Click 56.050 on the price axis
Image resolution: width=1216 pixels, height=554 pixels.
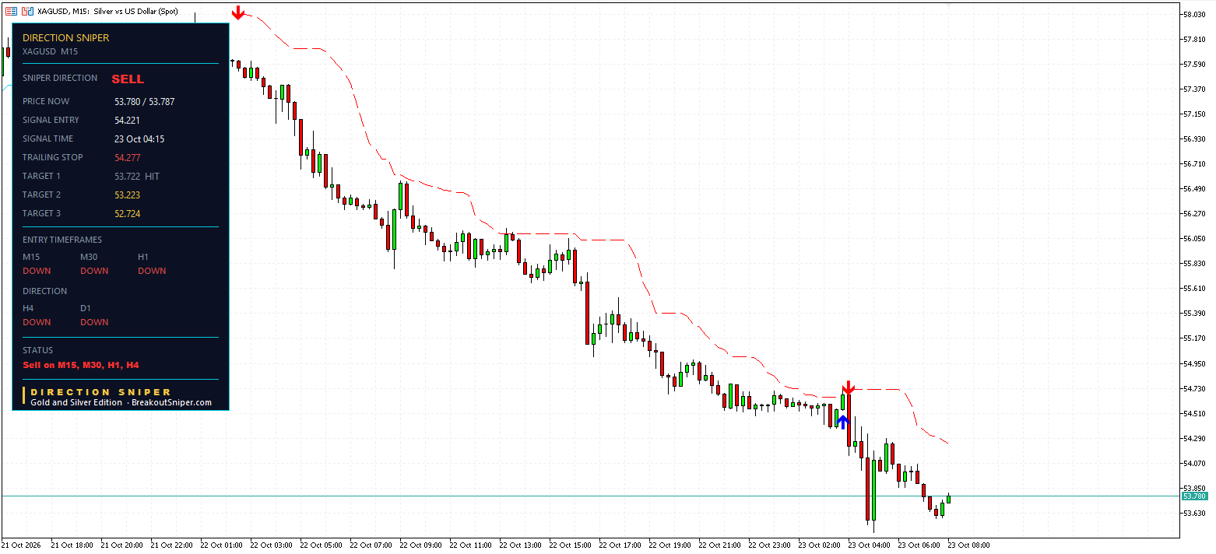(x=1194, y=238)
